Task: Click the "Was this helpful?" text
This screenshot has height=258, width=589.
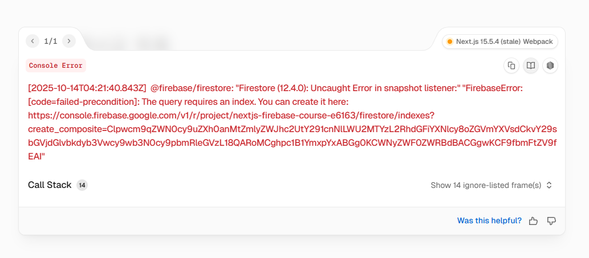Action: tap(489, 221)
